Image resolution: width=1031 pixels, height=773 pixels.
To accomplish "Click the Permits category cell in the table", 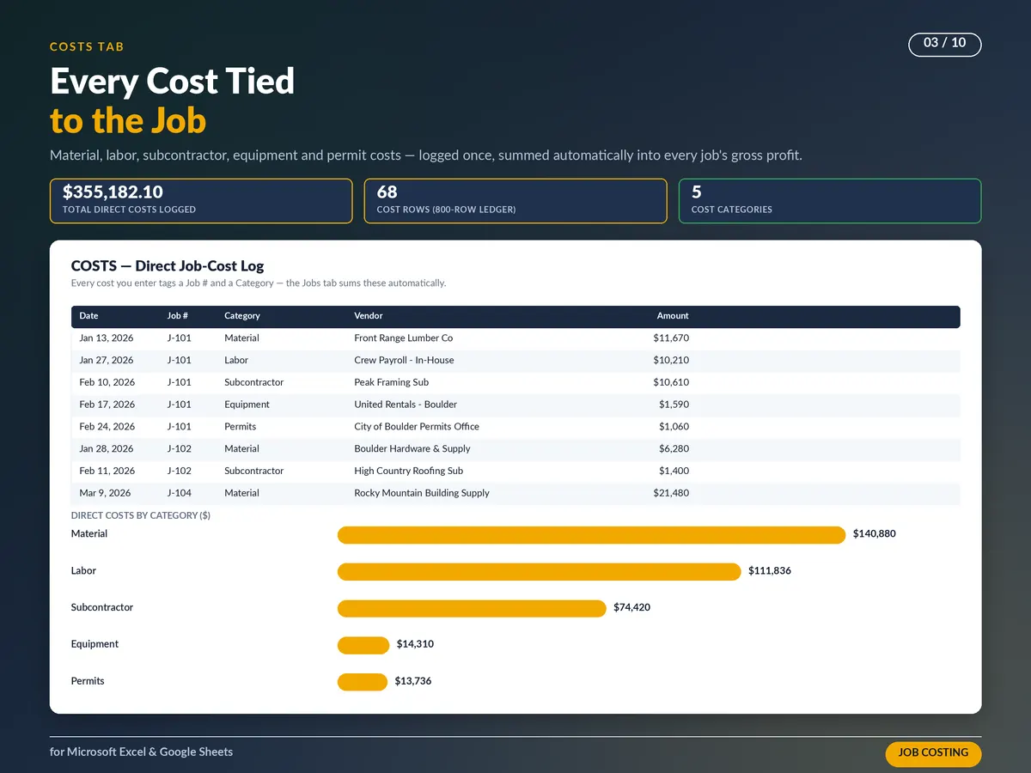I will point(240,427).
